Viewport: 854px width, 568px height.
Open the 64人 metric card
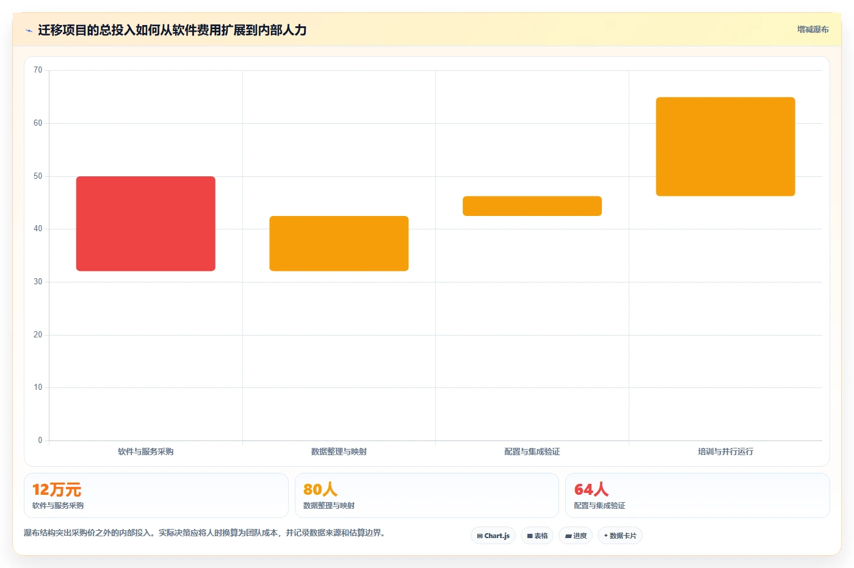coord(698,495)
